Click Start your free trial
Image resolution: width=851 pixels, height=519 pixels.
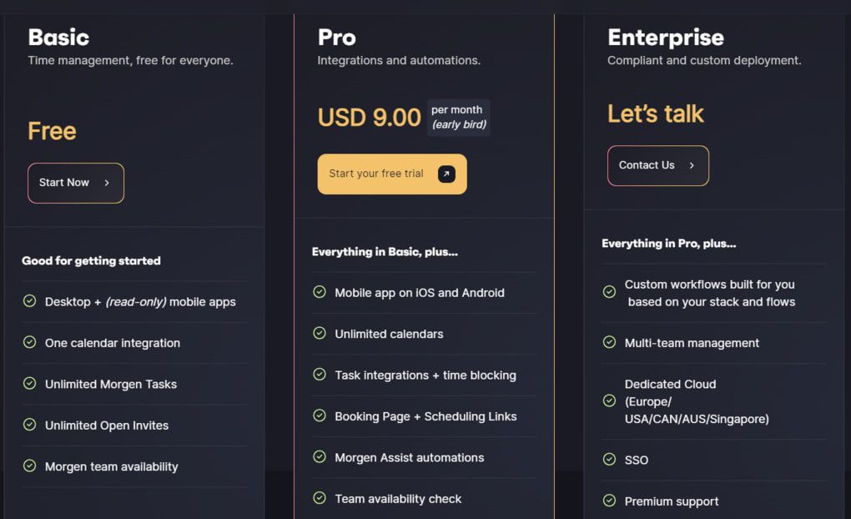click(391, 174)
